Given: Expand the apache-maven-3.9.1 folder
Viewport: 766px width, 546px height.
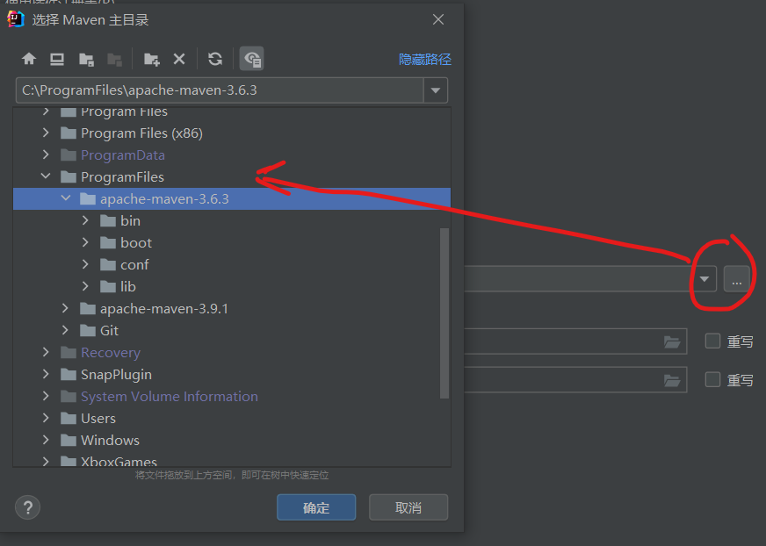Looking at the screenshot, I should pyautogui.click(x=65, y=308).
